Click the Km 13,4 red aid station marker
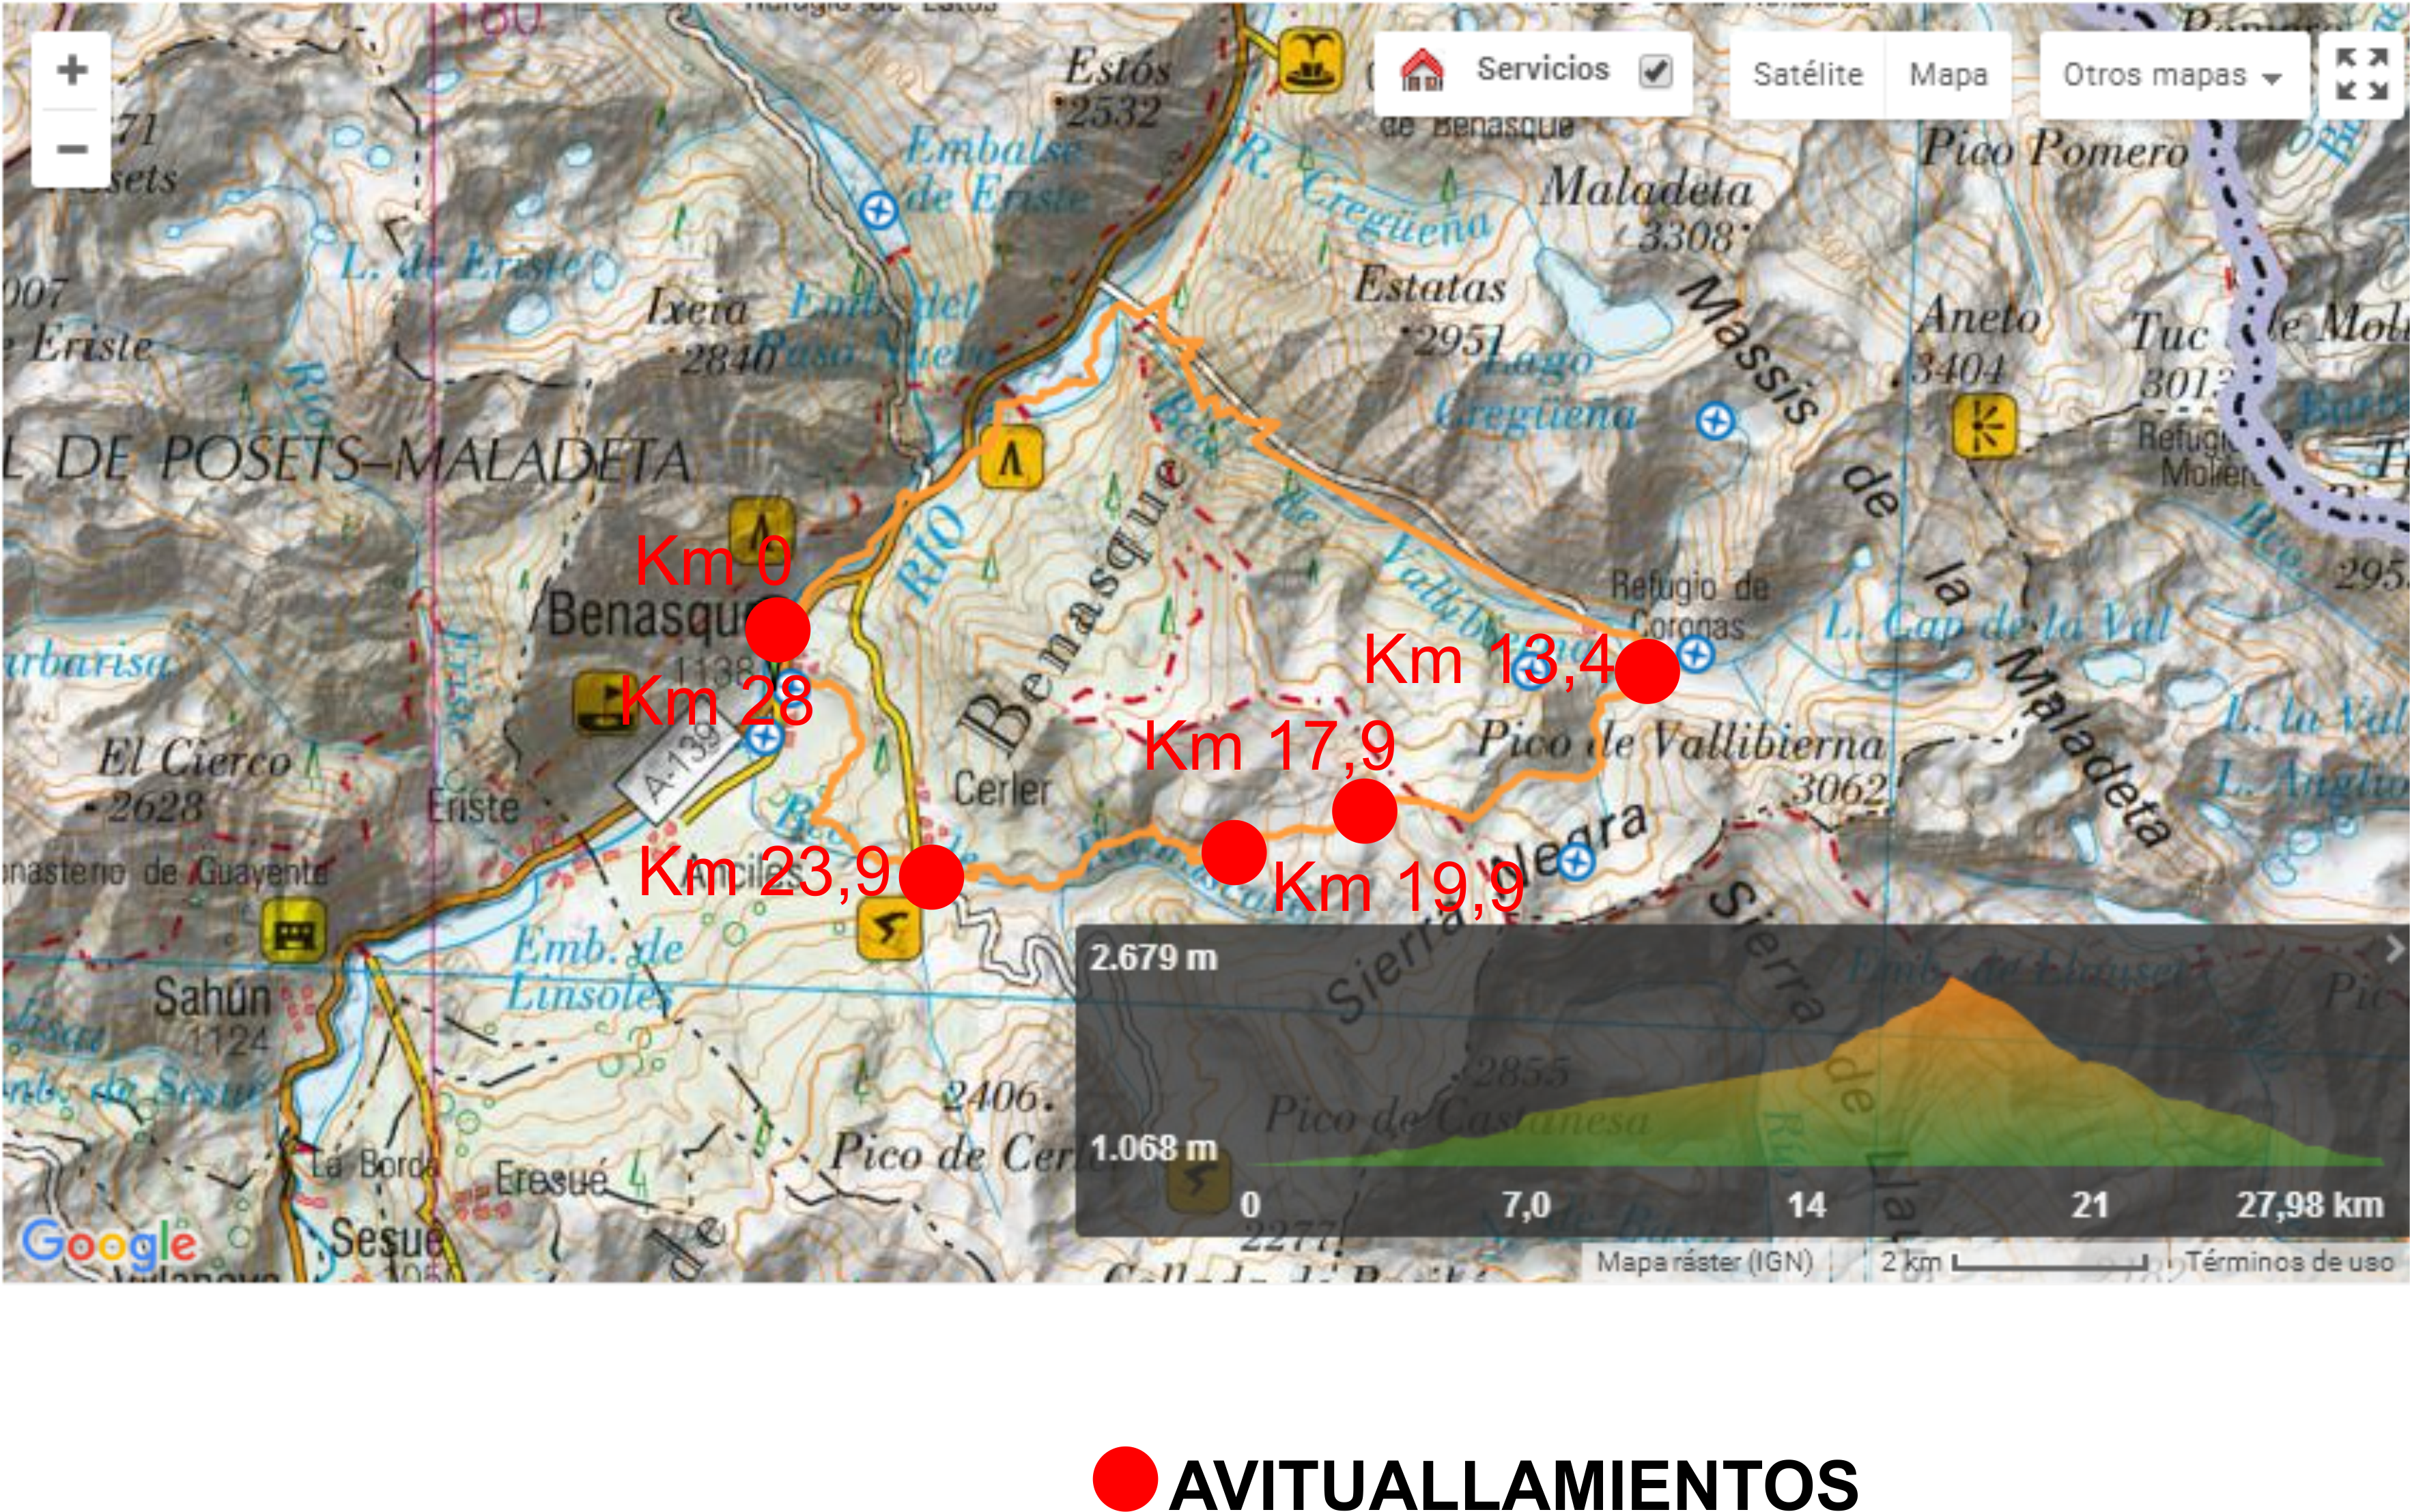This screenshot has height=1512, width=2410. pyautogui.click(x=1647, y=672)
